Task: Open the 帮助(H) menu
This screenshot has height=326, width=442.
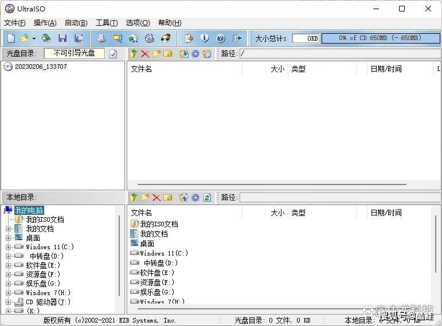Action: click(170, 23)
